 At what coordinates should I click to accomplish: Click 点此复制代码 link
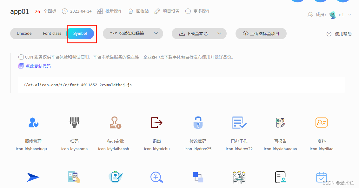tap(38, 66)
